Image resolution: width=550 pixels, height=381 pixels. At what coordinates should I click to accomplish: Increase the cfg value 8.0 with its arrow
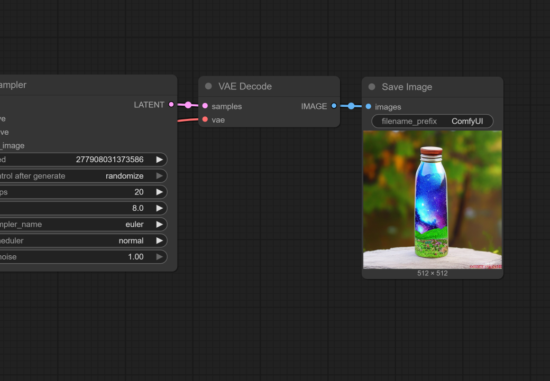coord(160,208)
